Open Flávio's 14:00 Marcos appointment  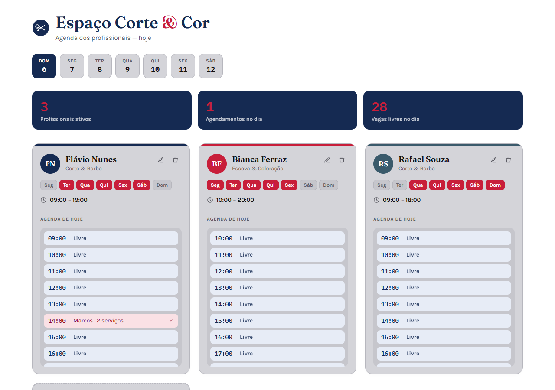click(x=111, y=321)
